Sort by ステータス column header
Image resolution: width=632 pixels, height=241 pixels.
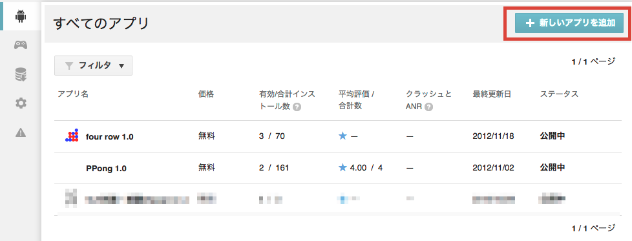coord(559,94)
